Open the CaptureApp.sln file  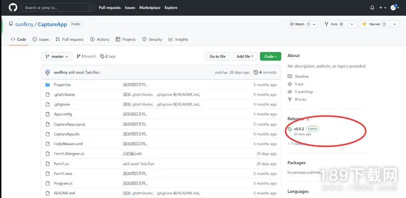(67, 134)
